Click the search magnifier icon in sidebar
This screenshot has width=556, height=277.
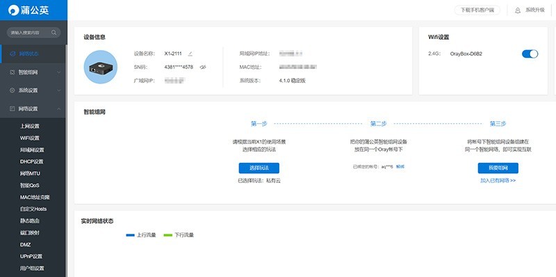54,33
